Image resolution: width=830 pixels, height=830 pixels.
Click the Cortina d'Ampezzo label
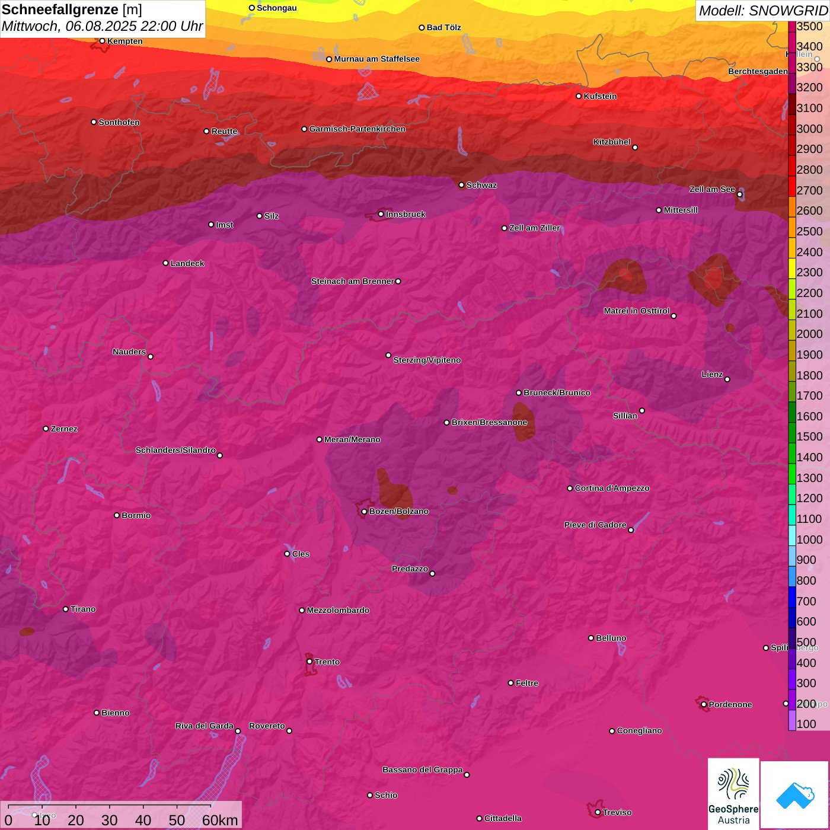[x=612, y=488]
